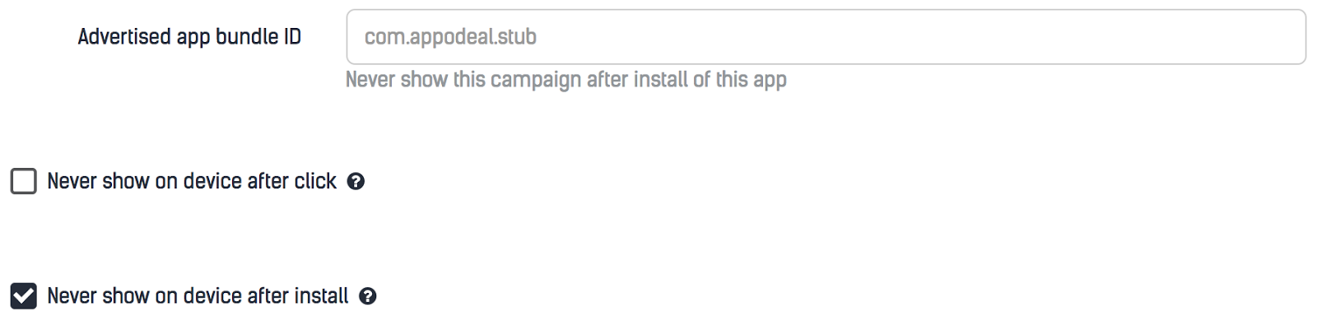Click the 'Advertised app bundle ID' label
1317x321 pixels.
point(189,37)
